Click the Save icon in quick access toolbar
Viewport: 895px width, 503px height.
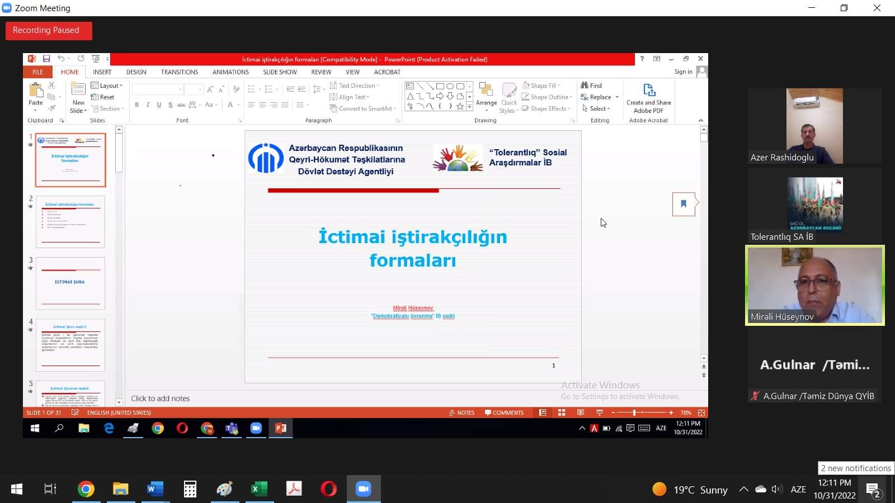[46, 59]
